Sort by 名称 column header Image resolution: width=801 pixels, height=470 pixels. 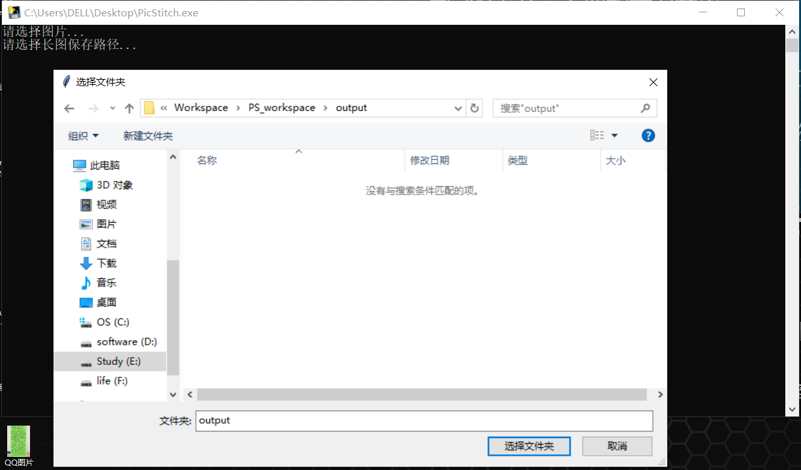click(x=207, y=161)
